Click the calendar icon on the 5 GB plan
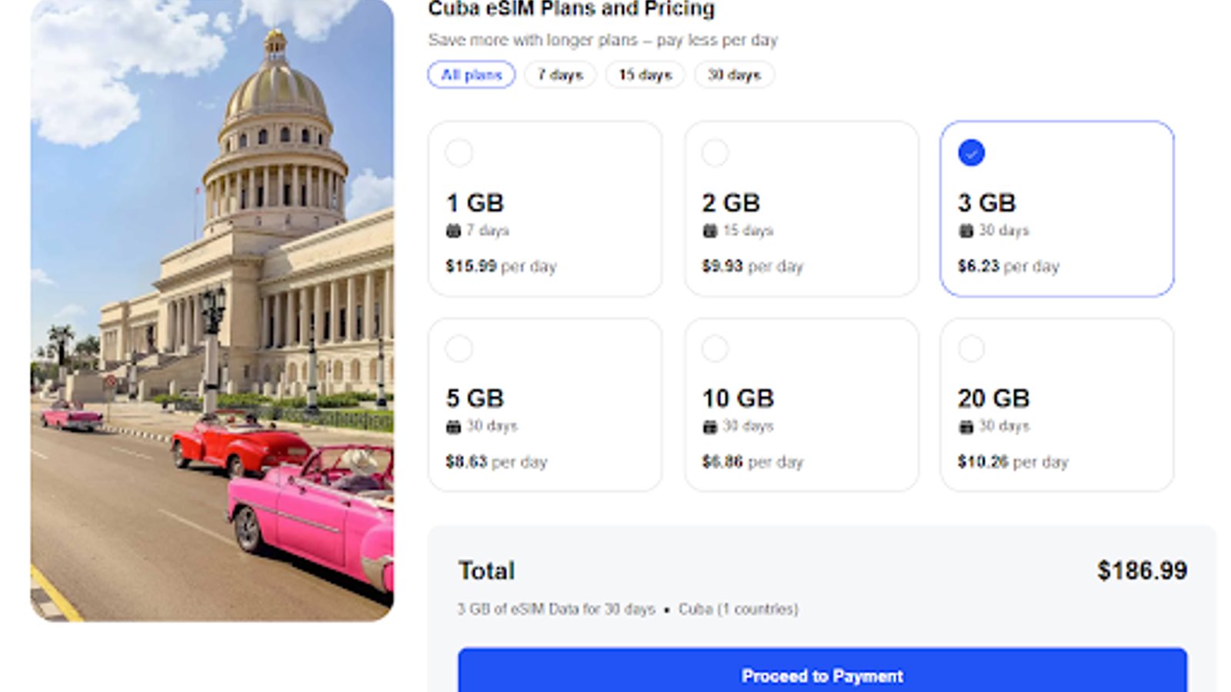Viewport: 1231px width, 692px height. point(453,427)
